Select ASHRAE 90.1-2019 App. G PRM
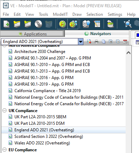The height and width of the screenshot is (153, 139). (44, 84)
